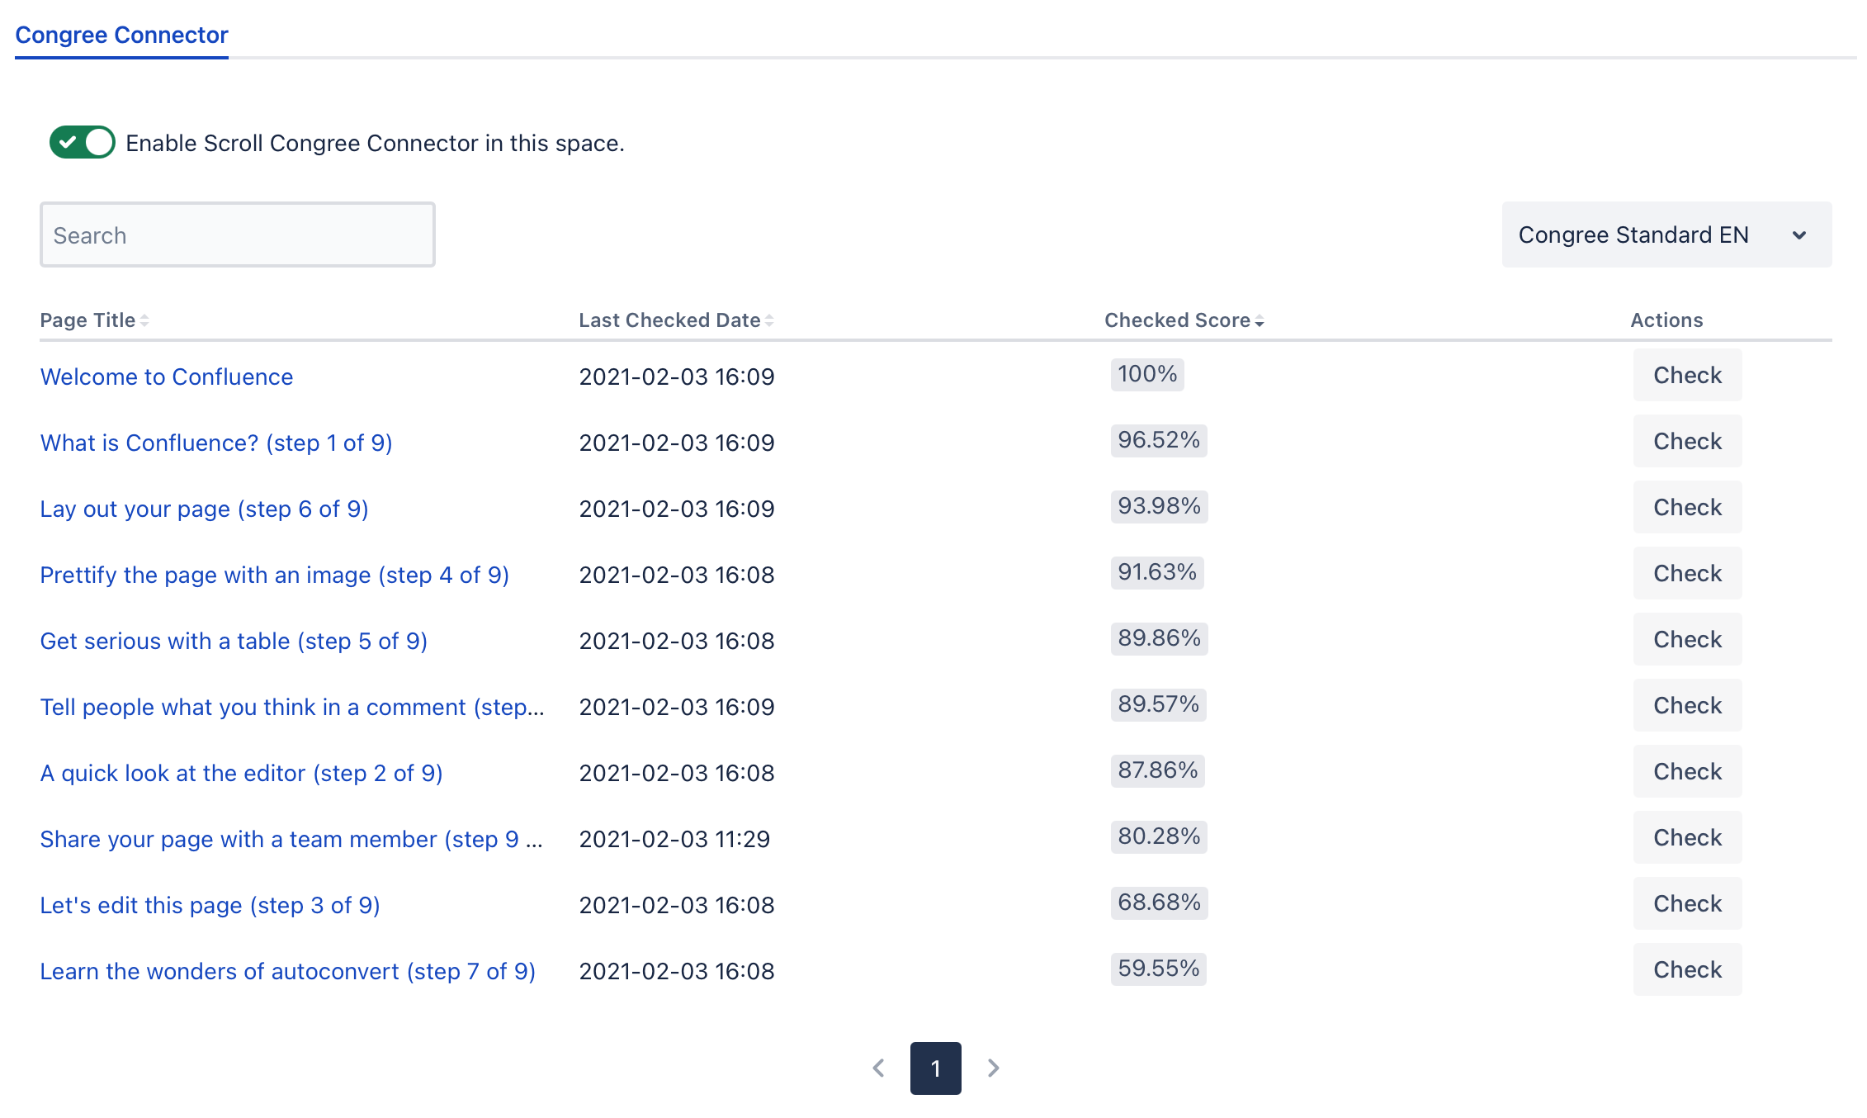
Task: Click the 2021-02-03 11:29 date cell
Action: point(674,839)
